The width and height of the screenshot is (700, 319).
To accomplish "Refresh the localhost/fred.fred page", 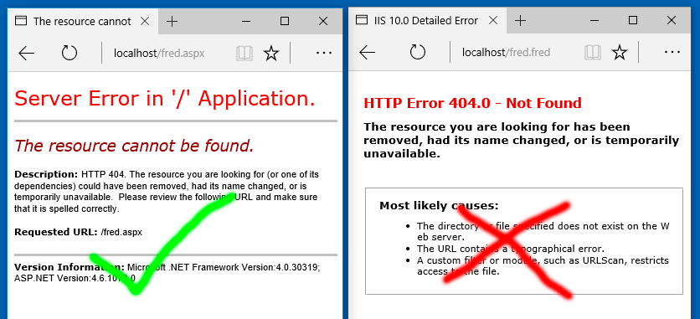I will tap(418, 53).
